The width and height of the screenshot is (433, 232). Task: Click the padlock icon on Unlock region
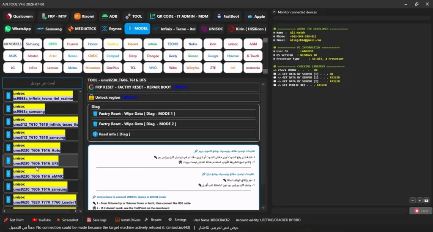[x=91, y=97]
